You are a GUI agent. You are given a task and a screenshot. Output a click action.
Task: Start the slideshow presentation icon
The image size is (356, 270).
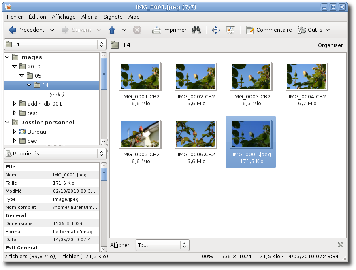pyautogui.click(x=230, y=30)
